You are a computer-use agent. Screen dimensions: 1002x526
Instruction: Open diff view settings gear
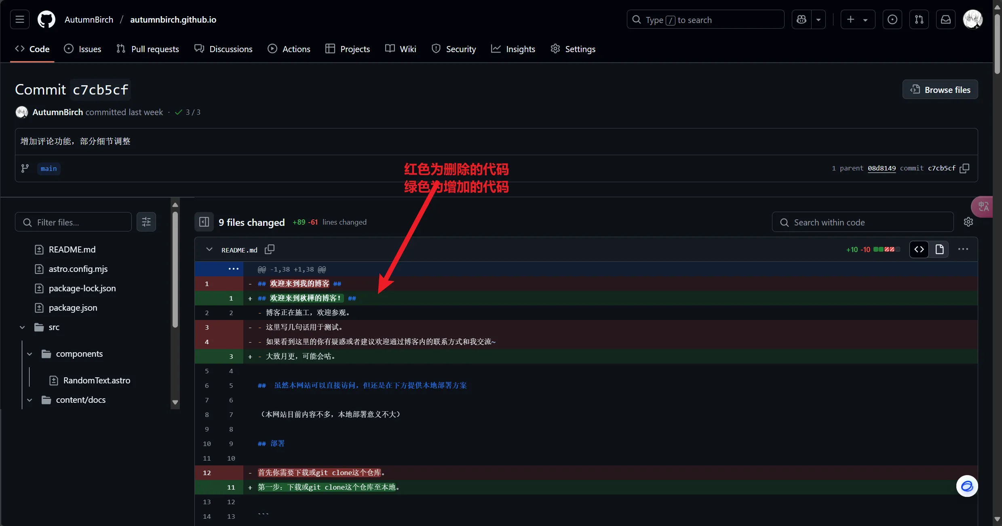point(968,222)
